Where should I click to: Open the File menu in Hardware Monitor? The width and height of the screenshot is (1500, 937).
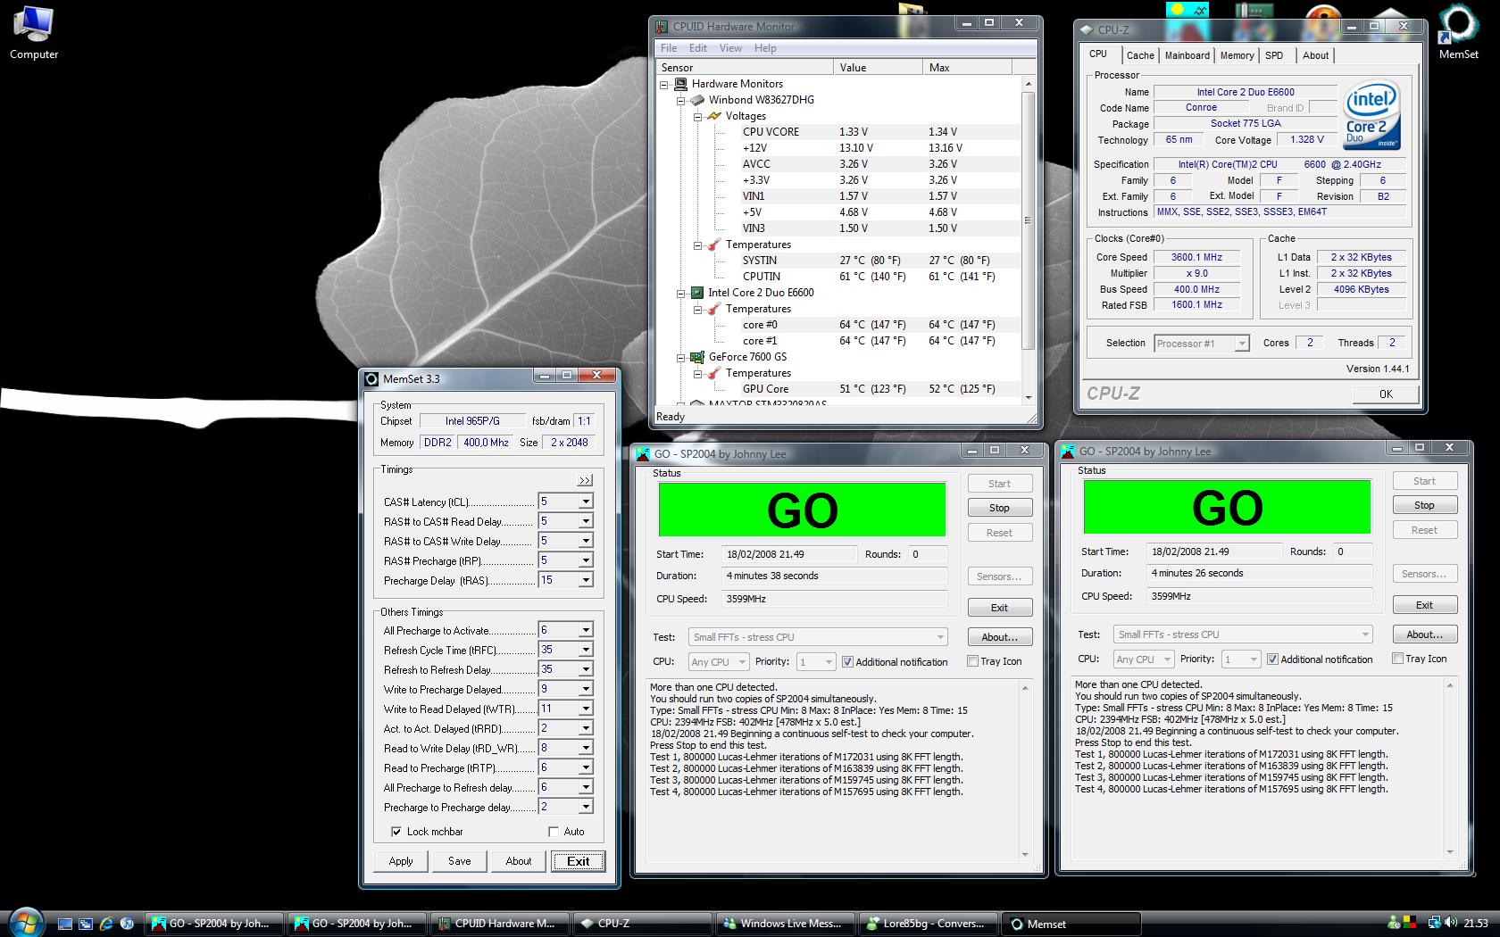click(669, 48)
